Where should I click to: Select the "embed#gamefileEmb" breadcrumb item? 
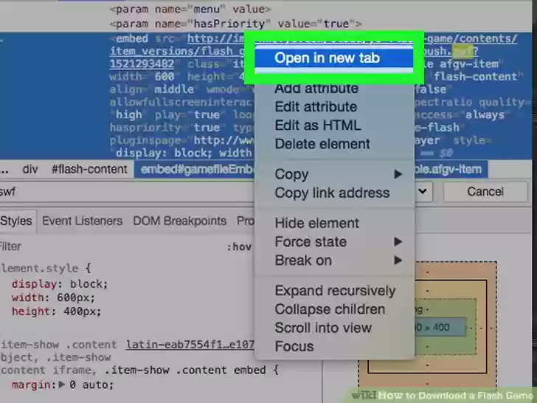pyautogui.click(x=194, y=169)
